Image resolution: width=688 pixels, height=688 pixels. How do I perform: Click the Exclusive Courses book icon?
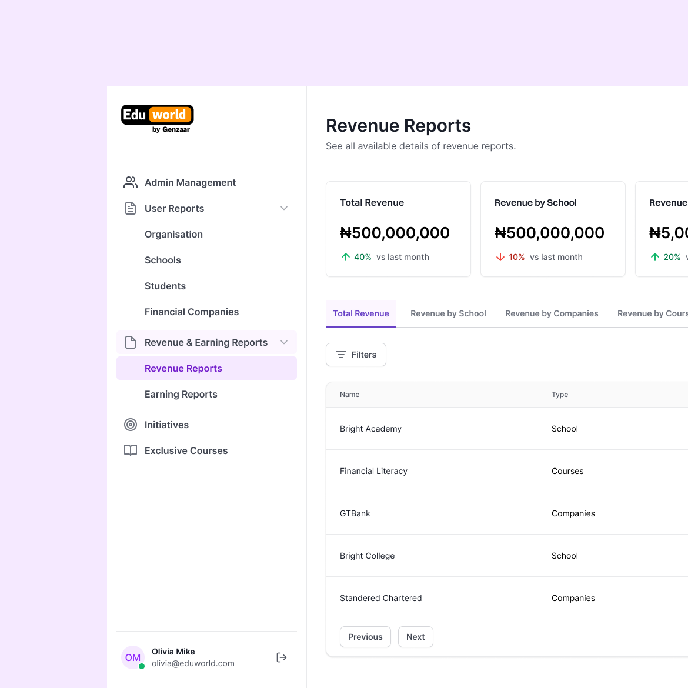click(131, 450)
